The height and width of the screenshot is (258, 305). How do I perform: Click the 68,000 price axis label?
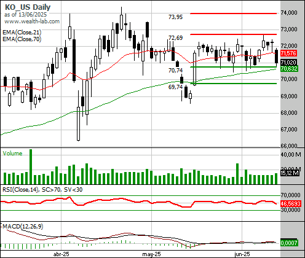(x=289, y=113)
